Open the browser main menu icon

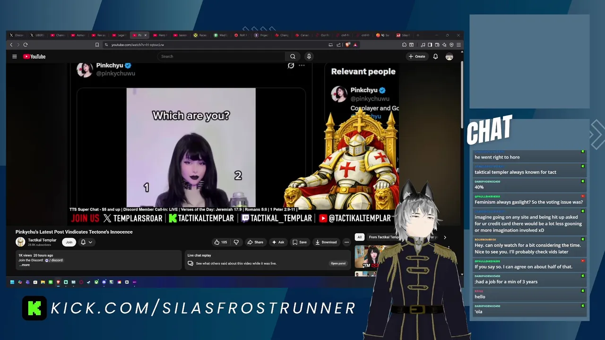pos(458,45)
